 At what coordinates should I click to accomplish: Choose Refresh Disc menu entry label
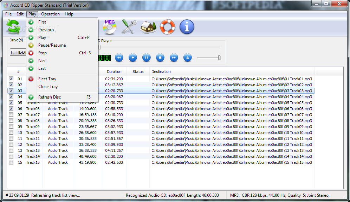pos(49,97)
